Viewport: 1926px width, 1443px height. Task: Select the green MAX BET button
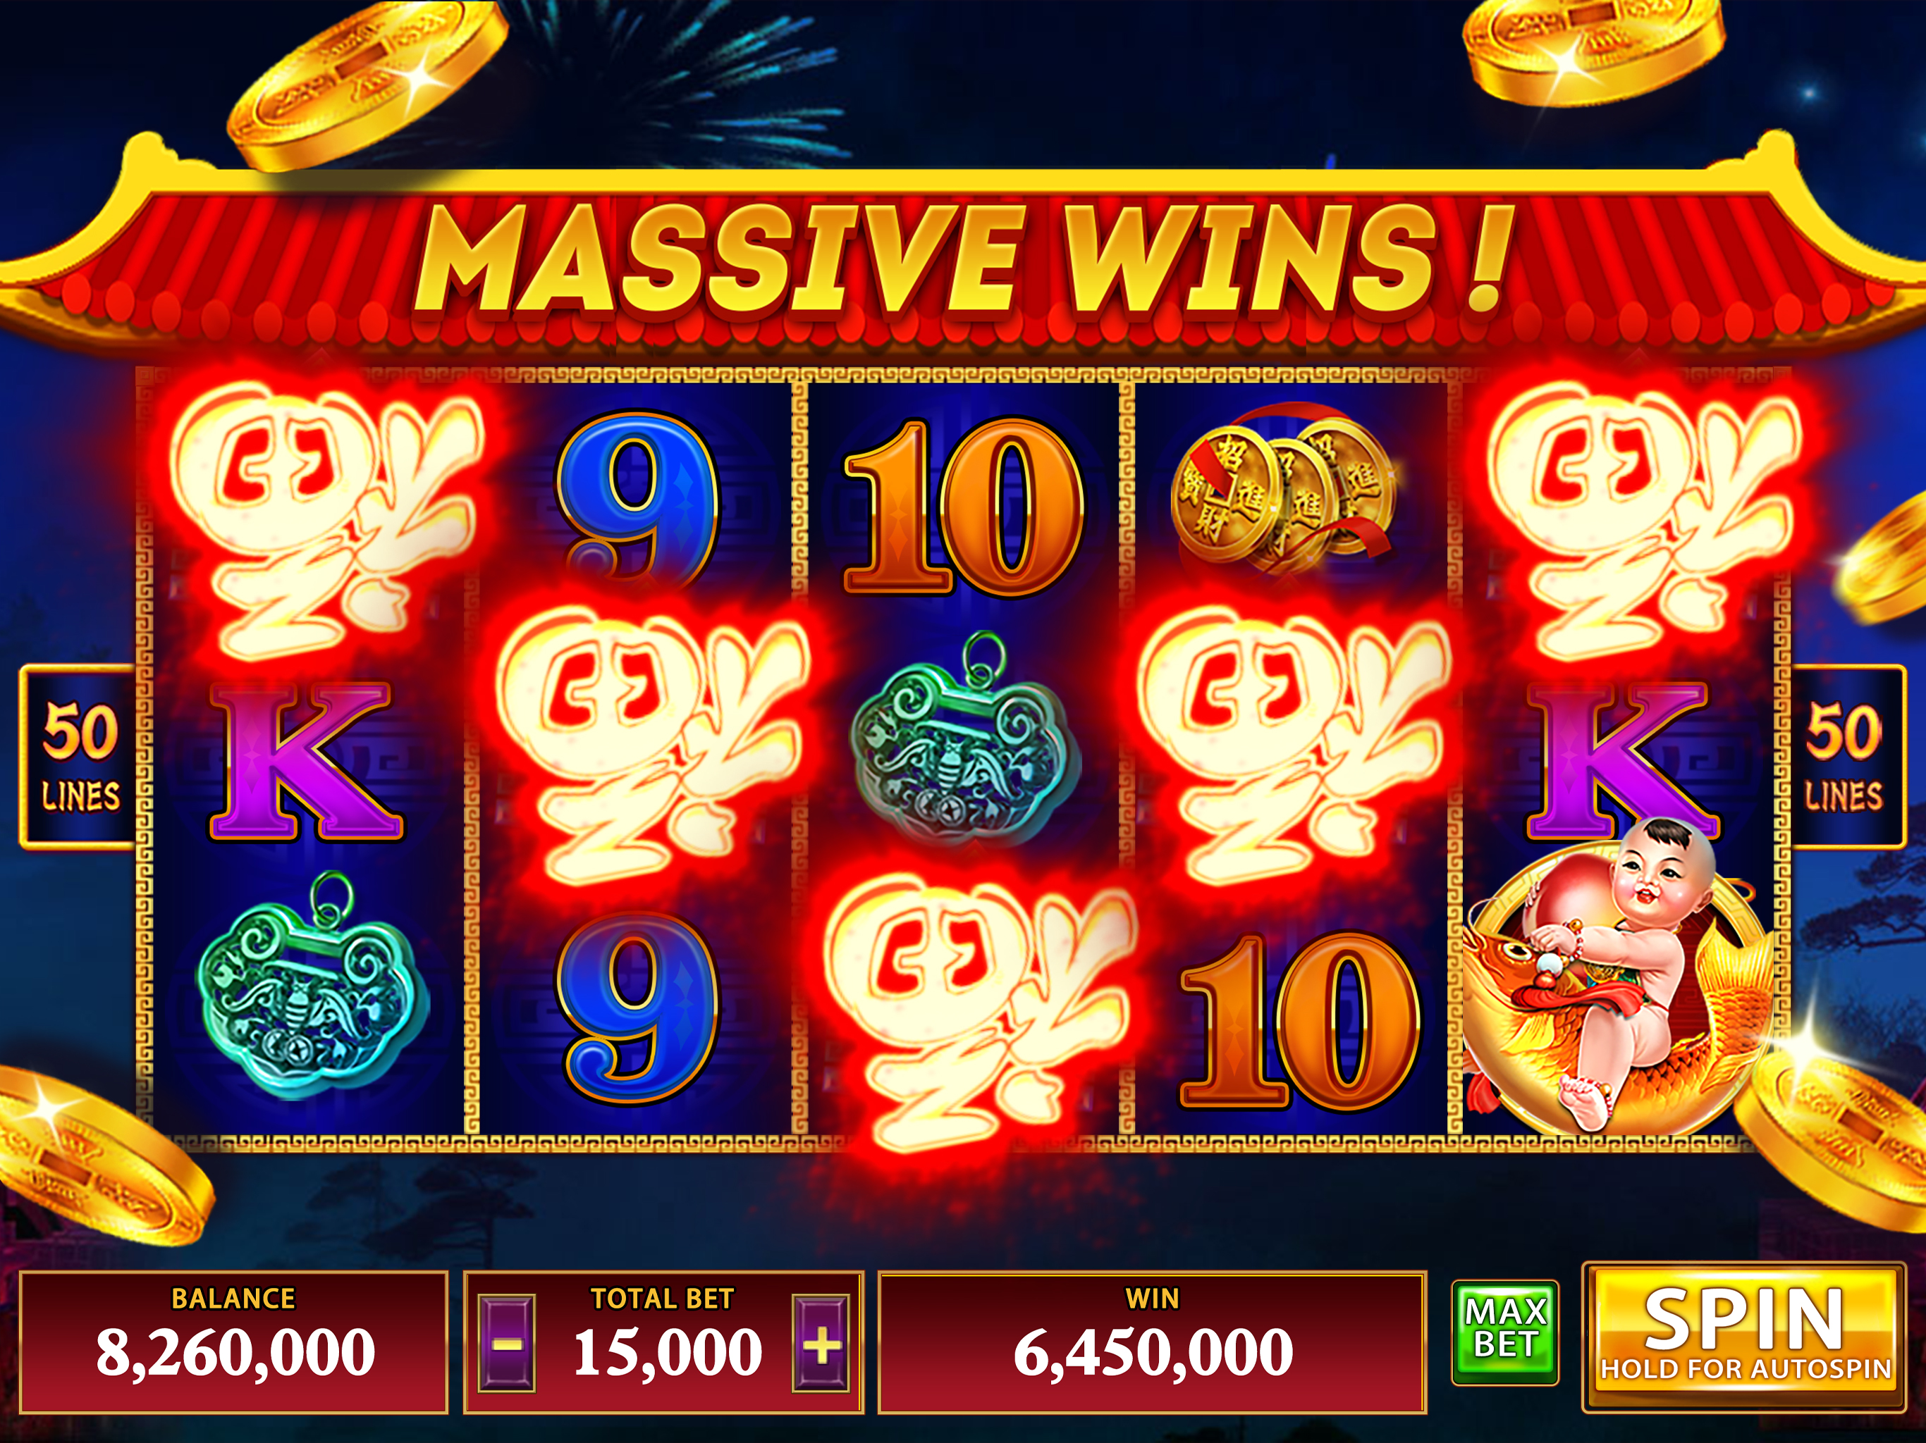[1505, 1332]
